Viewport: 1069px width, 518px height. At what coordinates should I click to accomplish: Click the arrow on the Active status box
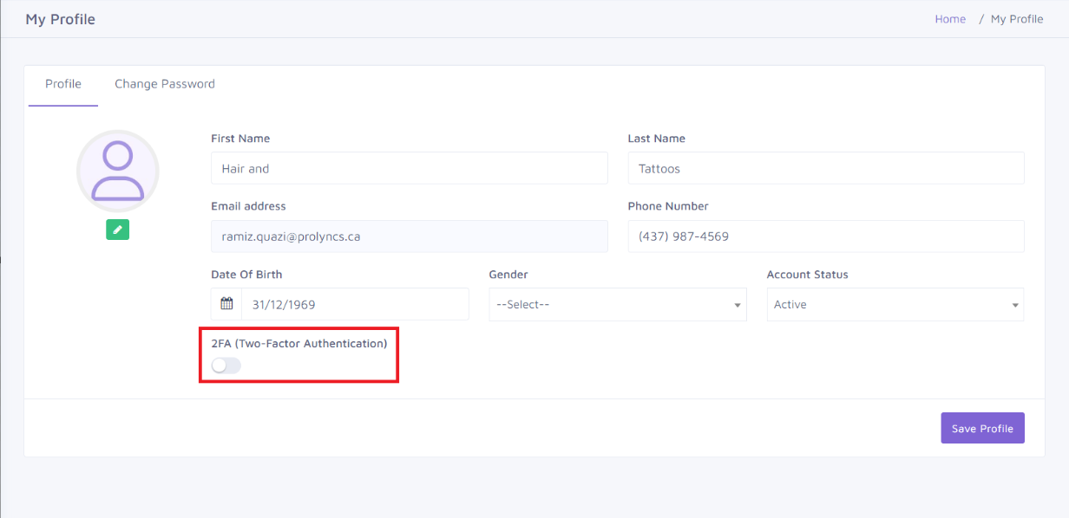(1015, 305)
